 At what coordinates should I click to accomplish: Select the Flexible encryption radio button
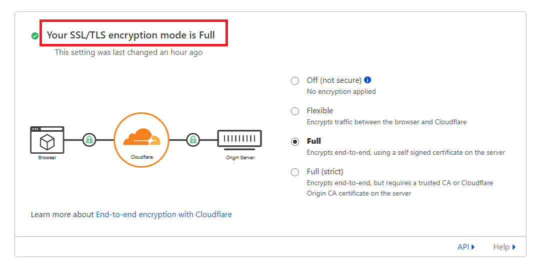click(295, 111)
